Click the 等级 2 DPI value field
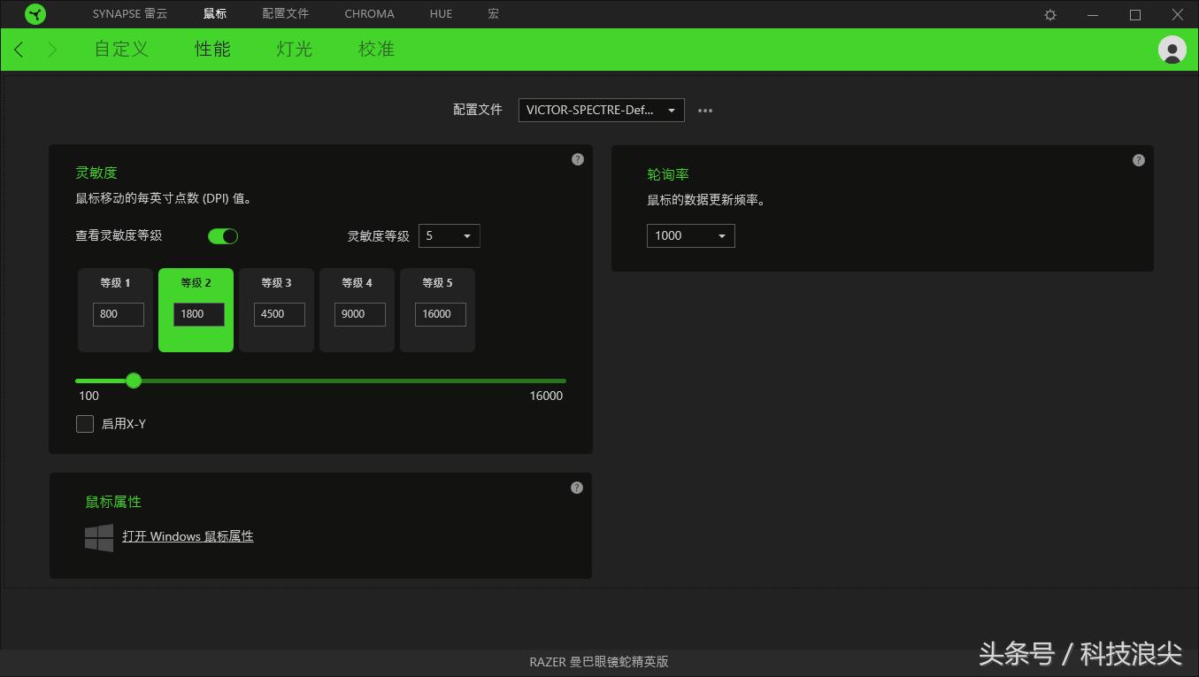 [196, 314]
